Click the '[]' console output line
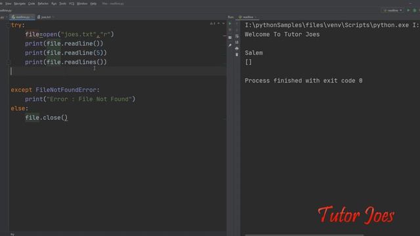This screenshot has width=420, height=236. 248,62
